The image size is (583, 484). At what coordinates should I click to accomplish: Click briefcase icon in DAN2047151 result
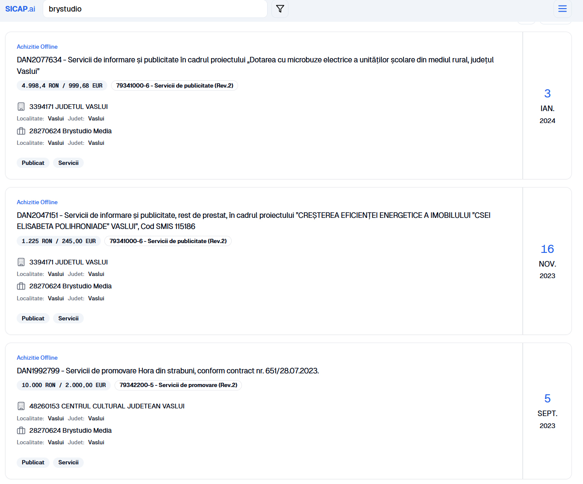pos(21,286)
